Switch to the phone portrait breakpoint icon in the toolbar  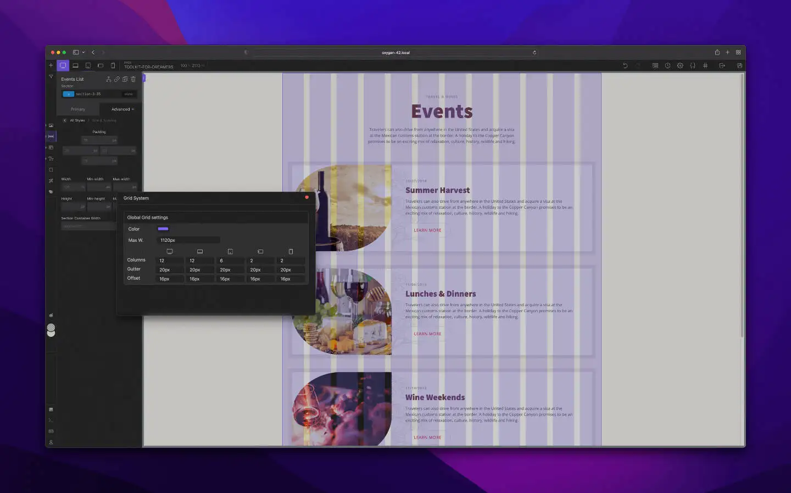113,65
